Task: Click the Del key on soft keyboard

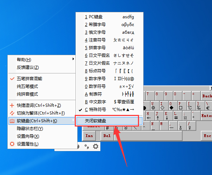Action: [x=107, y=136]
